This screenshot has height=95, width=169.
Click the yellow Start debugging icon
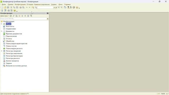click(x=15, y=11)
